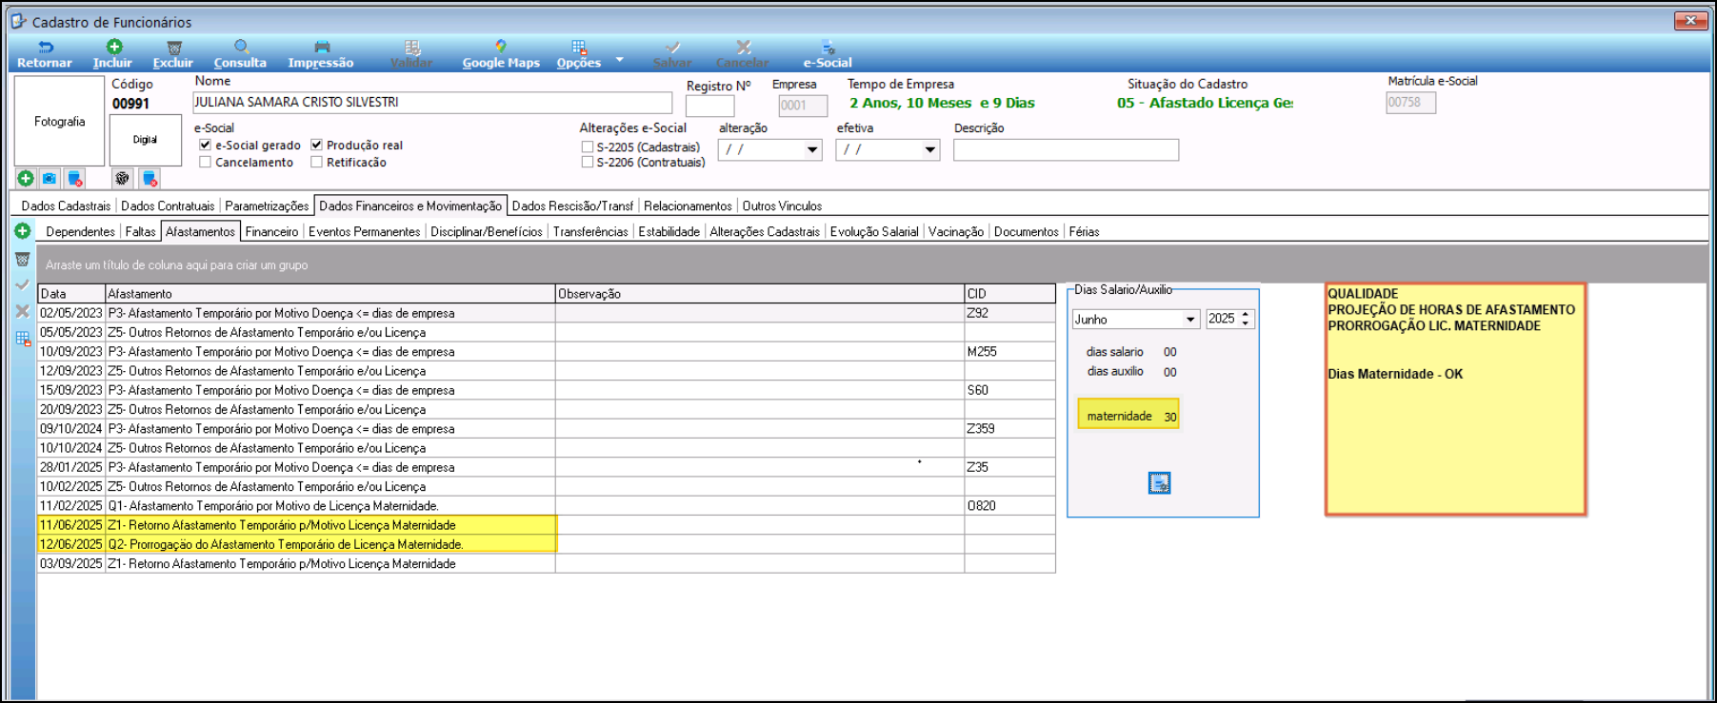Remove photo with icon beside the camera
The image size is (1717, 703).
(x=75, y=178)
